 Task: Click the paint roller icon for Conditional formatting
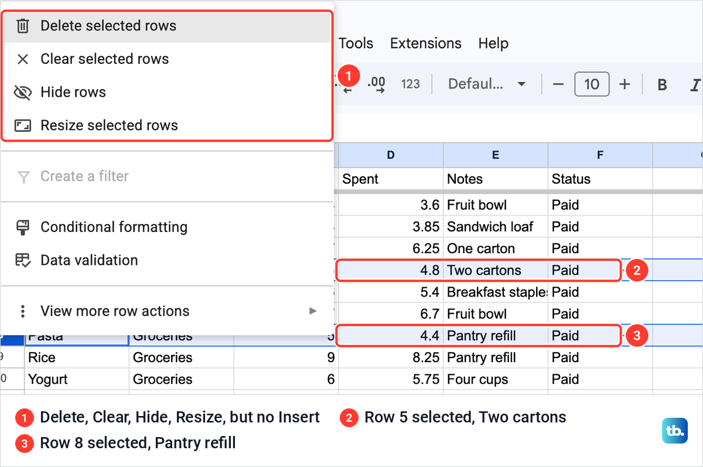(x=23, y=227)
